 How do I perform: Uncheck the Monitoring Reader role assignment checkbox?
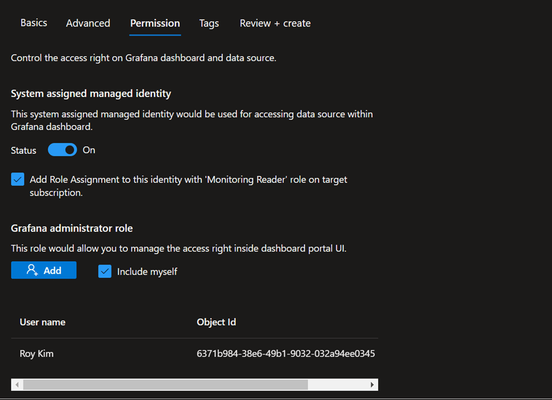point(18,180)
